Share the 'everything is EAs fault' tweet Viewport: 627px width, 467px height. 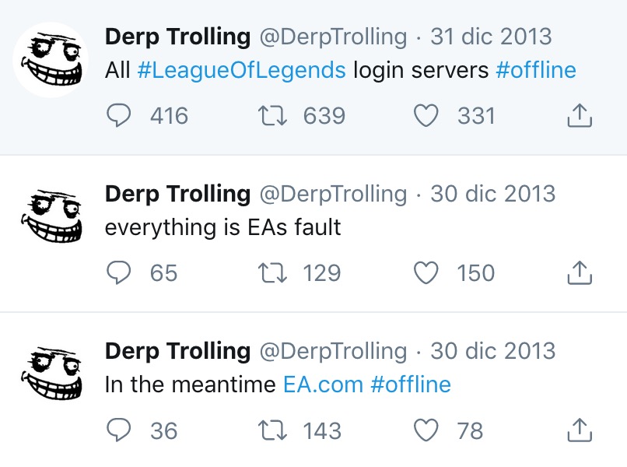pyautogui.click(x=580, y=273)
